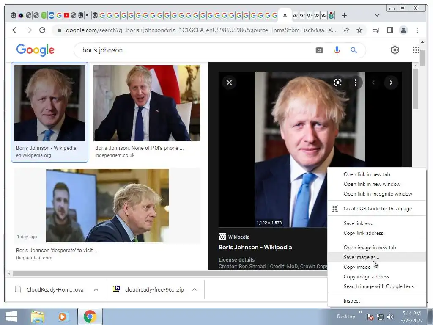Open the network tray icon
Screen dimensions: 433x325
click(x=380, y=317)
